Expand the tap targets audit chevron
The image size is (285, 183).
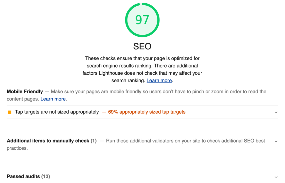(276, 112)
